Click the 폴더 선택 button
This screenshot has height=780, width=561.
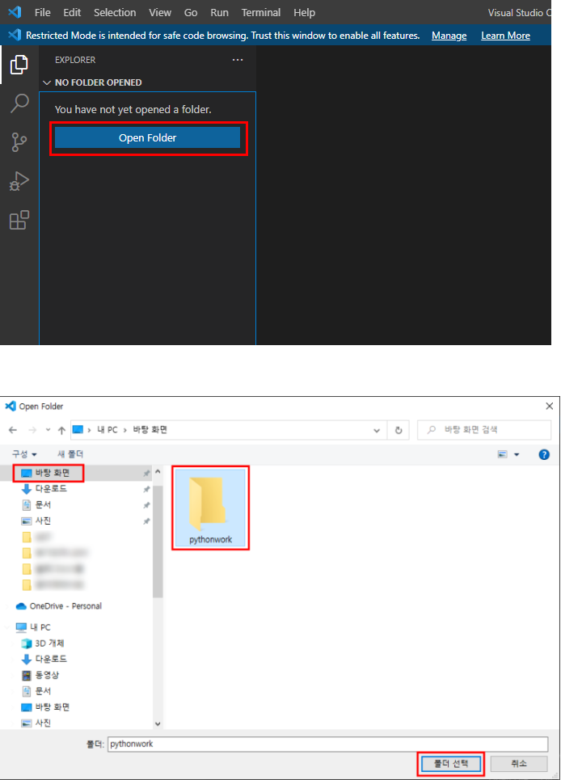coord(451,763)
